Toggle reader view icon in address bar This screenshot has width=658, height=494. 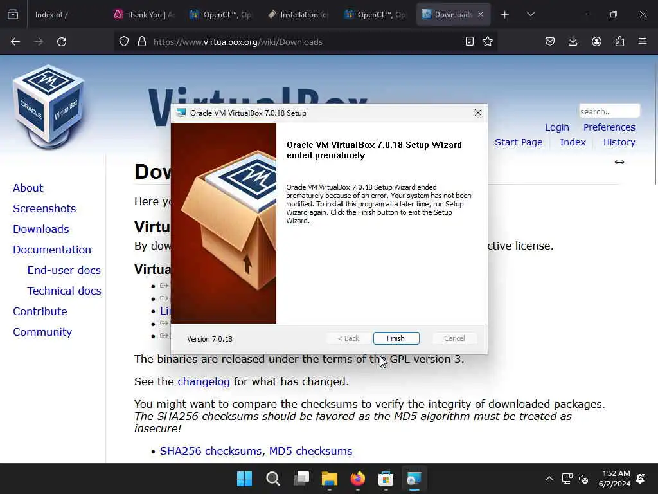coord(470,42)
